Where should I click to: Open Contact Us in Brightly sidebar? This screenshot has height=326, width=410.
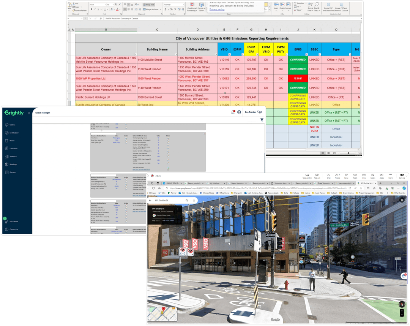pyautogui.click(x=11, y=229)
